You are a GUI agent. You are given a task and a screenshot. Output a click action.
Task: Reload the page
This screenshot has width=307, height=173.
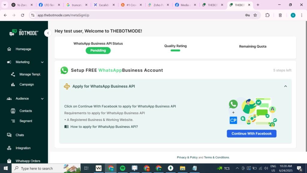coord(22,15)
